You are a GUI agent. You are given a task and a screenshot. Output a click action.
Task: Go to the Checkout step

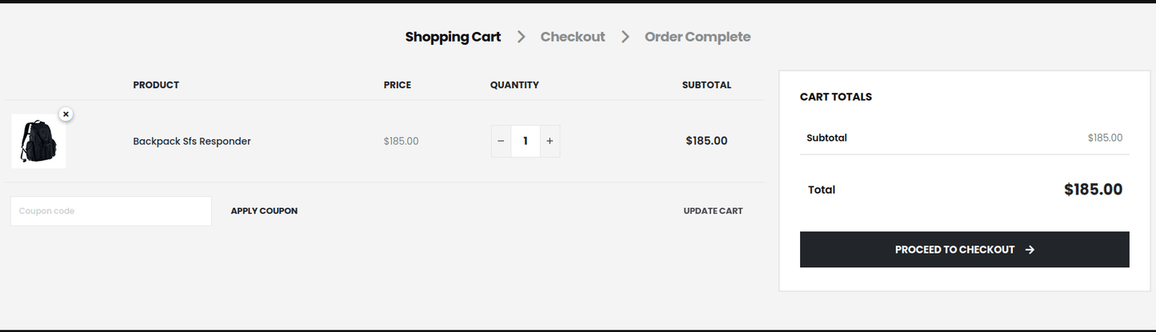click(x=573, y=37)
